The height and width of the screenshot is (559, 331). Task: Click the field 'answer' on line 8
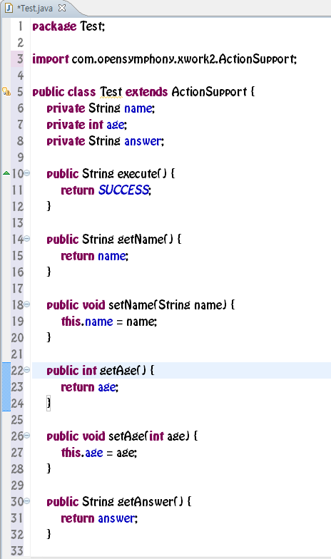(143, 141)
